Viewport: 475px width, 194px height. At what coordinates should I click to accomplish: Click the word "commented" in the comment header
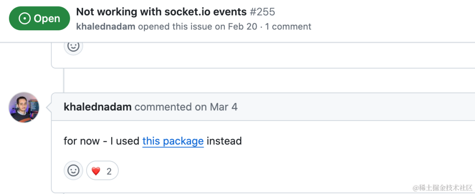pos(163,107)
